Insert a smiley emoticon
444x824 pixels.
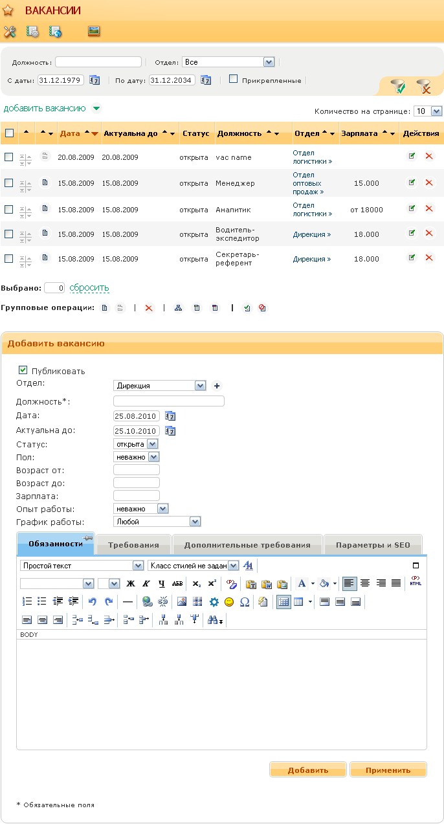pos(229,601)
